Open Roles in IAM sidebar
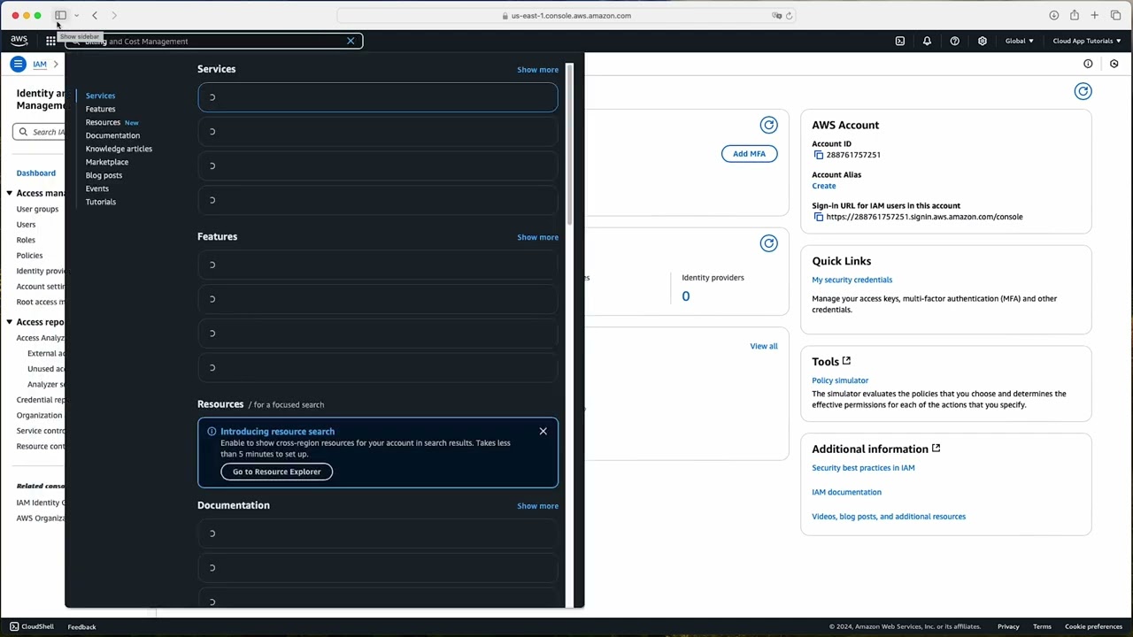Image resolution: width=1133 pixels, height=637 pixels. pos(26,240)
